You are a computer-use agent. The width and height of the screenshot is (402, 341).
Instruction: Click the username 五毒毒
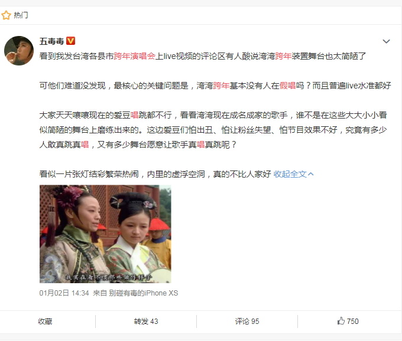point(52,41)
